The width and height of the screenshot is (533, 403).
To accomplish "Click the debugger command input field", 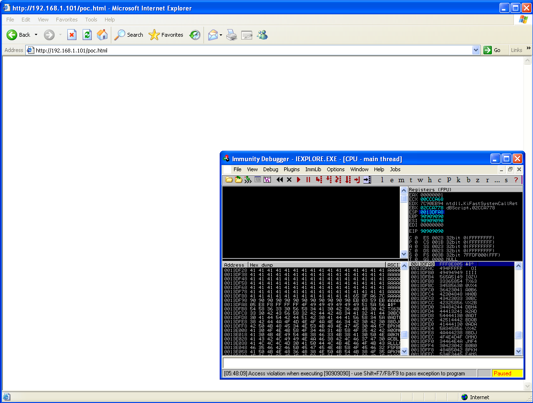I will pos(373,363).
